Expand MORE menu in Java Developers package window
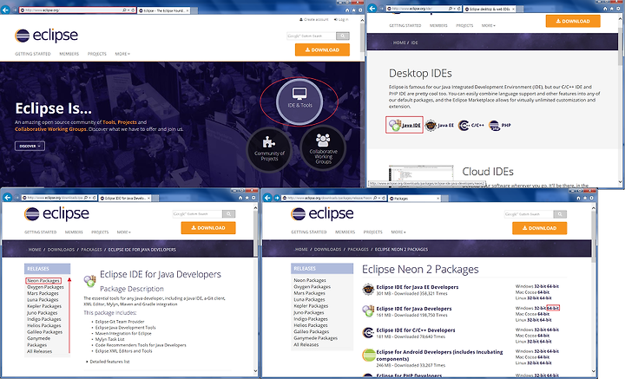 point(123,232)
